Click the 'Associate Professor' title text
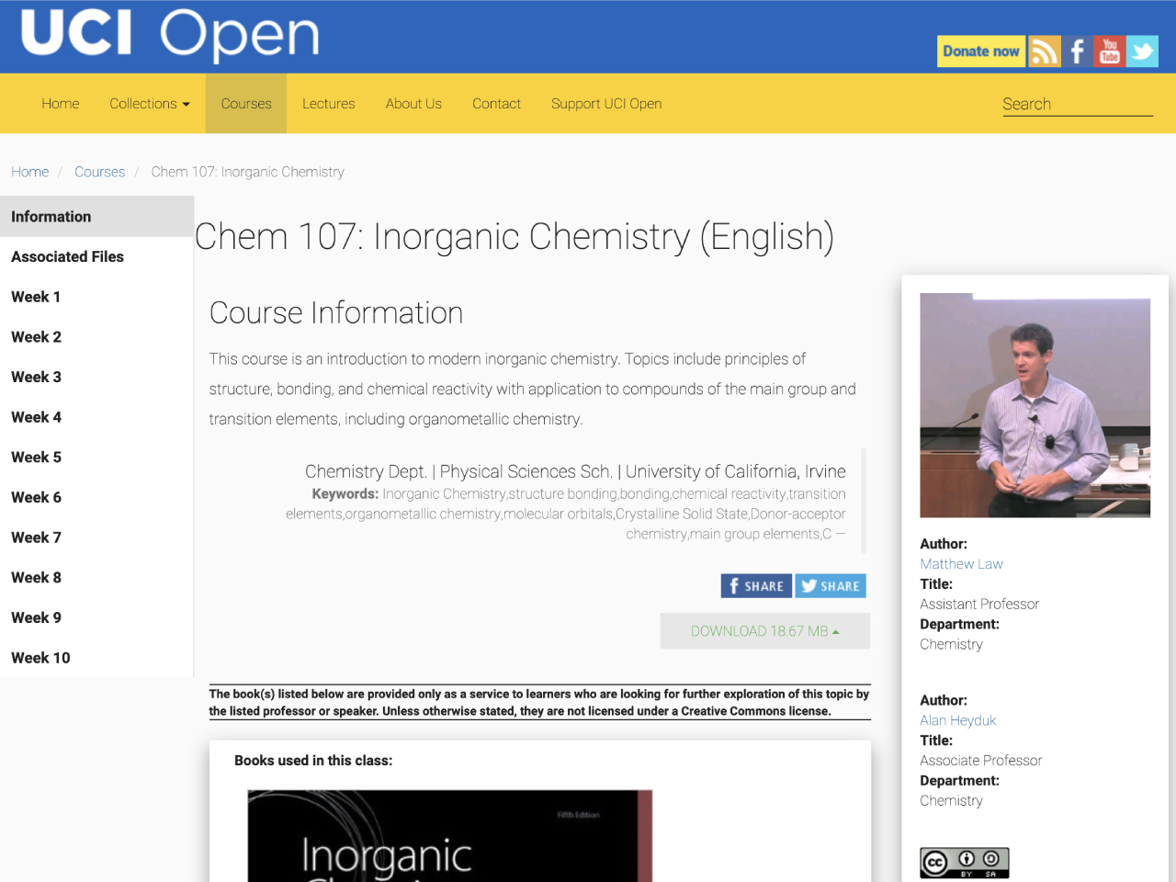Viewport: 1176px width, 882px height. click(980, 761)
